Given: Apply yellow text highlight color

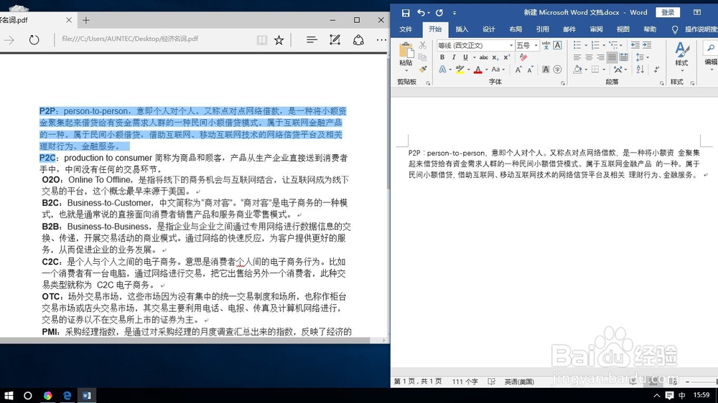Looking at the screenshot, I should [x=460, y=70].
